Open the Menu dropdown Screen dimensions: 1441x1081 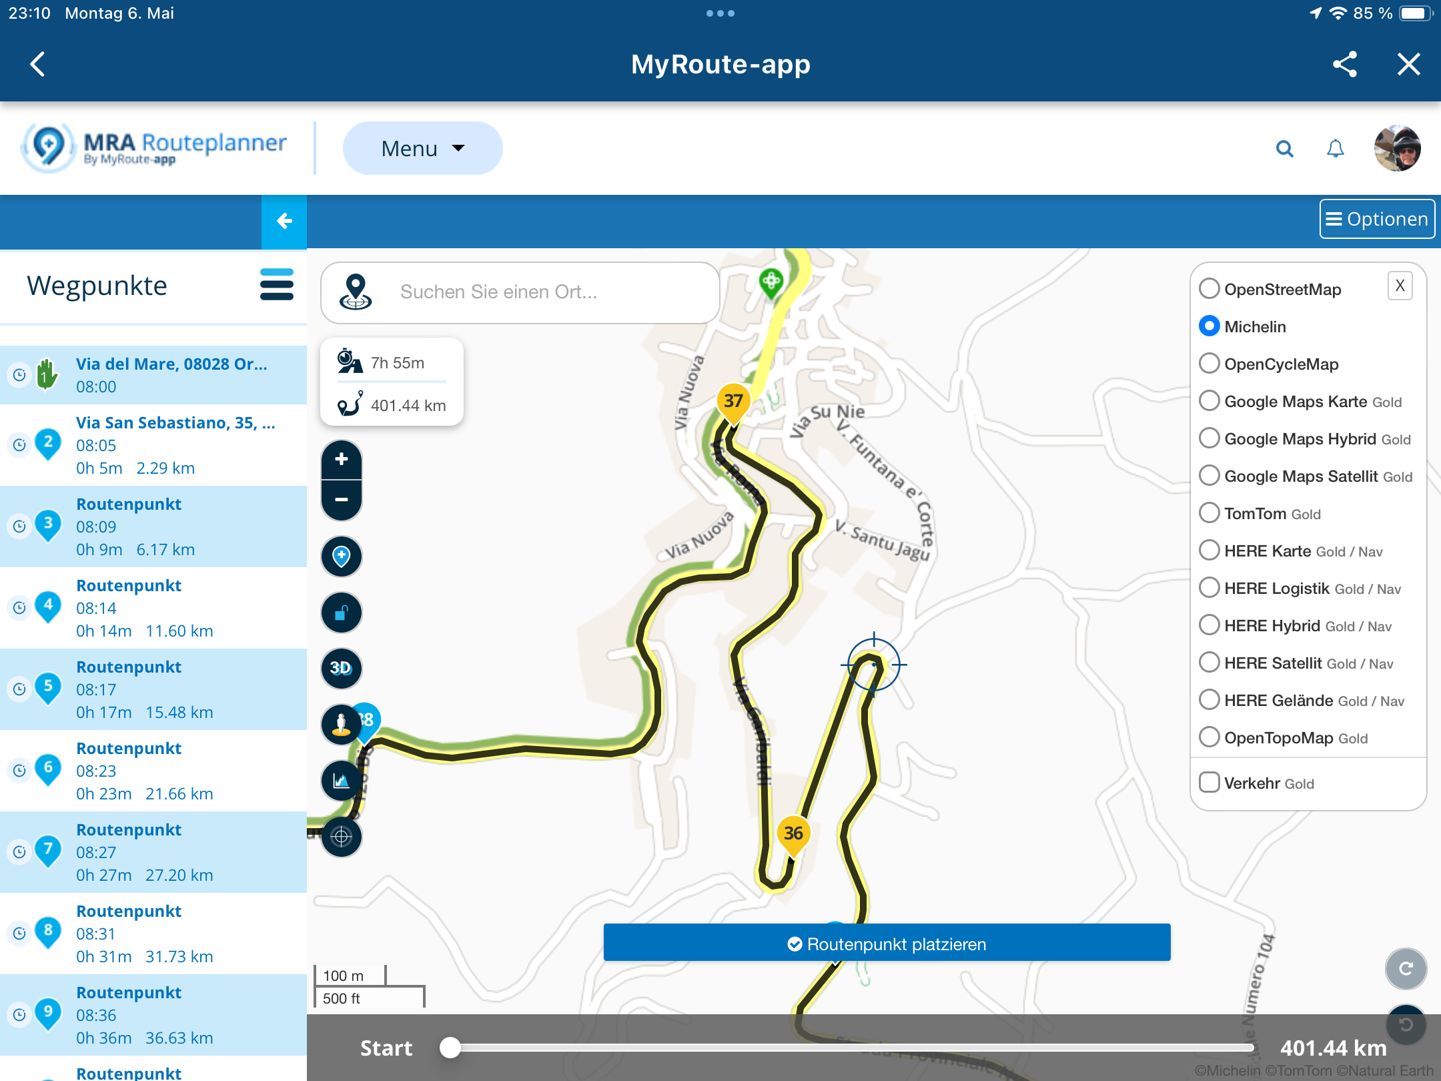tap(422, 148)
